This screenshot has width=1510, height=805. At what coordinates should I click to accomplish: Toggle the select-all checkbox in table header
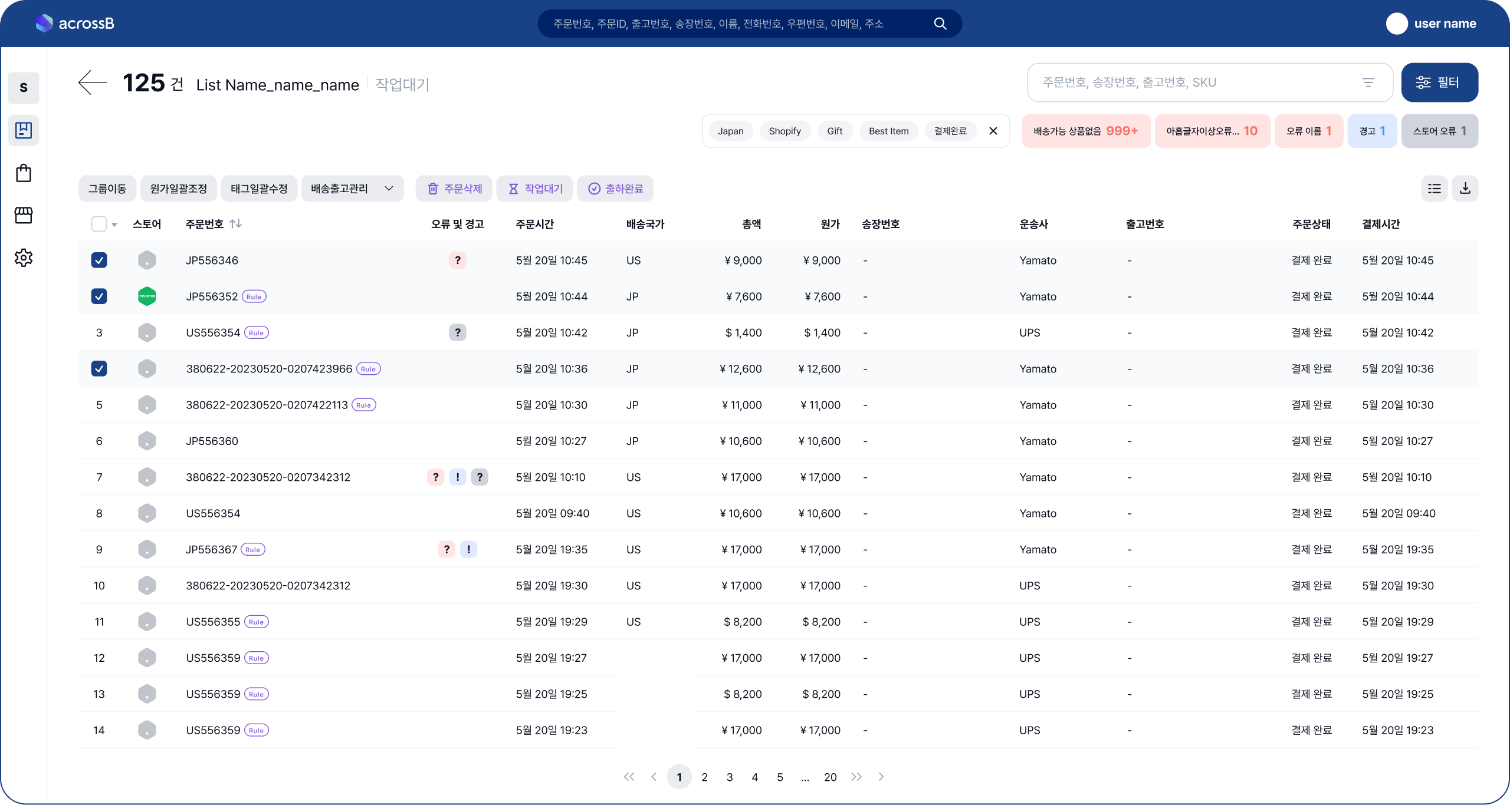point(99,224)
